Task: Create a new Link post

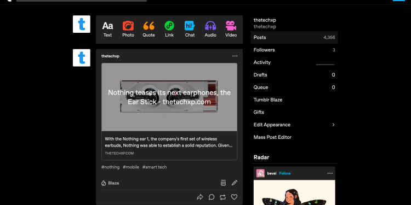Action: (169, 30)
